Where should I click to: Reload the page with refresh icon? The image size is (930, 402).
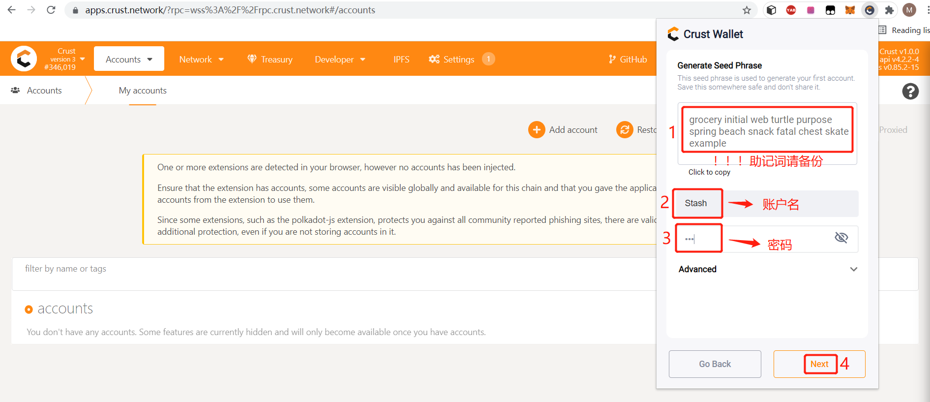51,10
